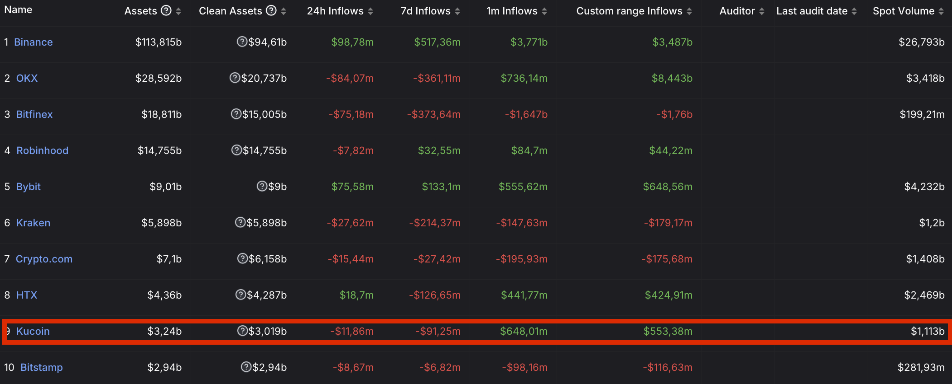Select Crypto.com 1m inflows -$195,93m
Image resolution: width=952 pixels, height=384 pixels.
tap(522, 259)
